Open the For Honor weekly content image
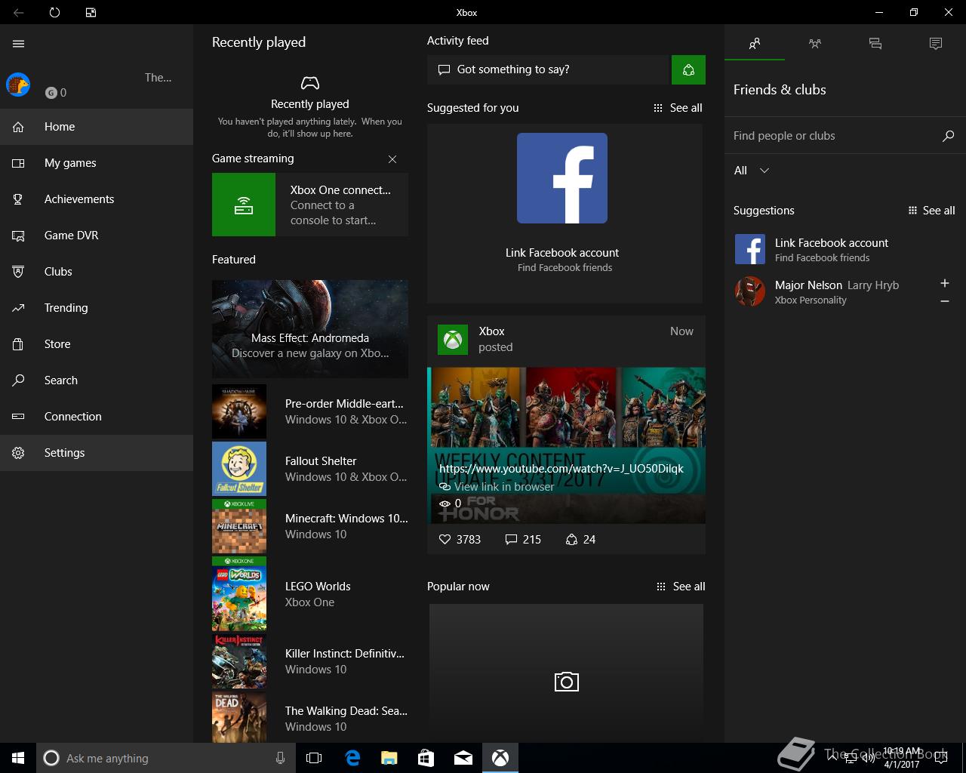The height and width of the screenshot is (773, 966). click(x=566, y=445)
